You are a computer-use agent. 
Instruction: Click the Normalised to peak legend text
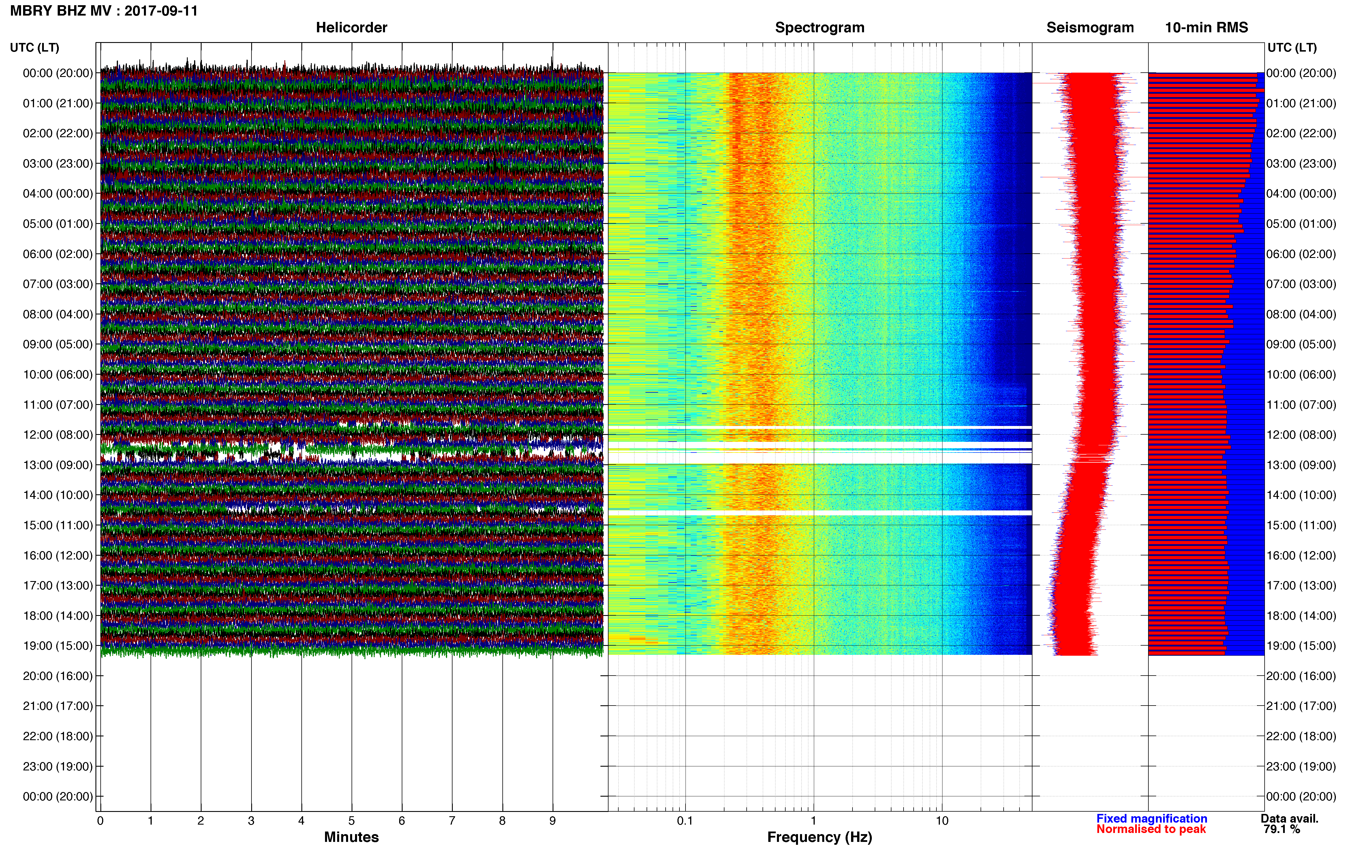(1151, 829)
